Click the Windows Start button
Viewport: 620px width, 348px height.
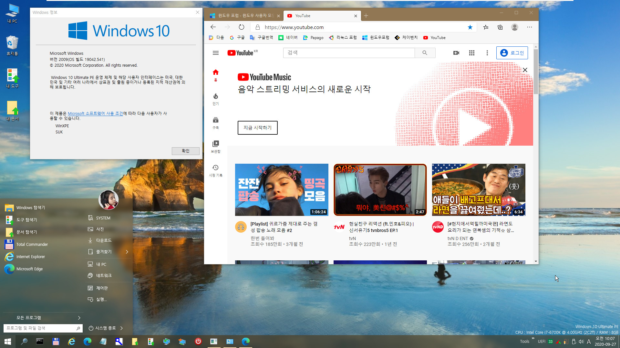(x=8, y=341)
